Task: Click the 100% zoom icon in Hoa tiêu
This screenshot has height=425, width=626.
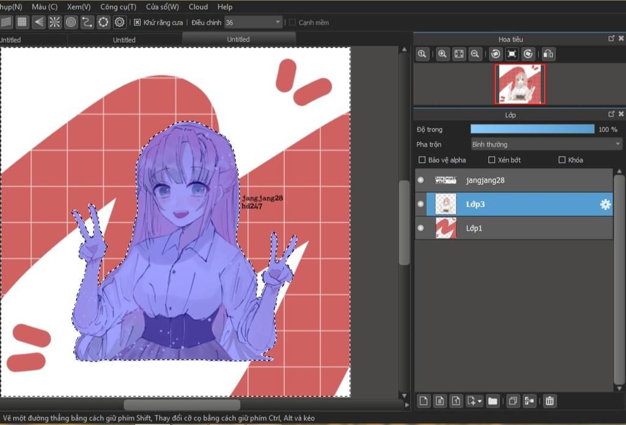Action: tap(422, 54)
